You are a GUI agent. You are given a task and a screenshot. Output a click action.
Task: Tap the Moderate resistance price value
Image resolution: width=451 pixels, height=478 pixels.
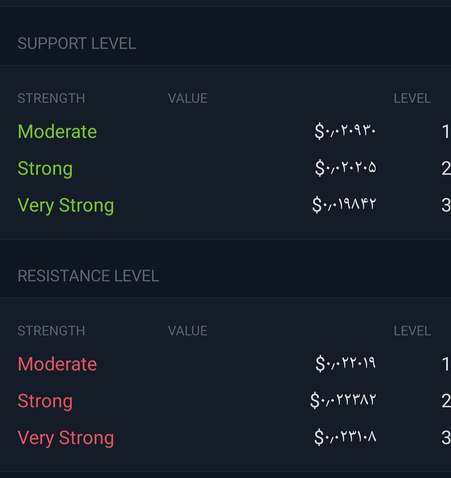point(346,364)
